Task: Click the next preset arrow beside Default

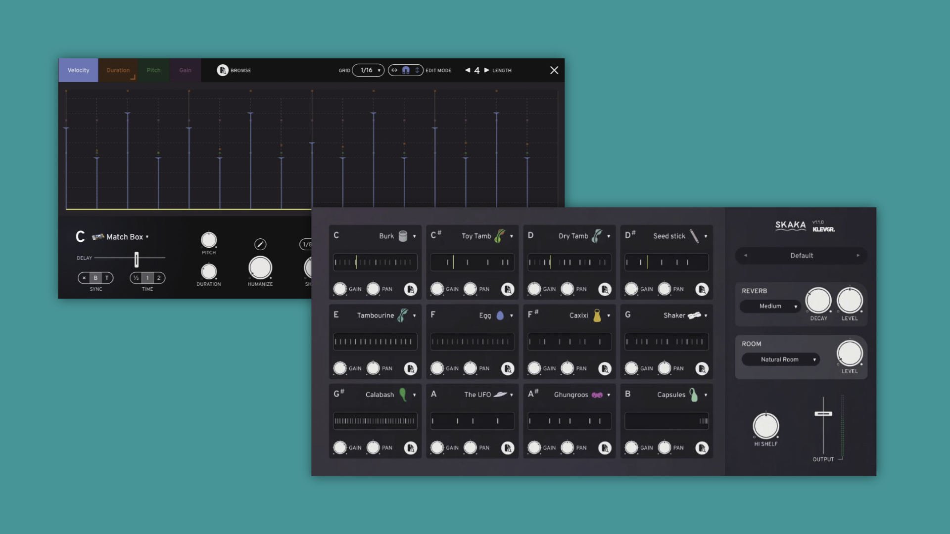Action: (x=858, y=256)
